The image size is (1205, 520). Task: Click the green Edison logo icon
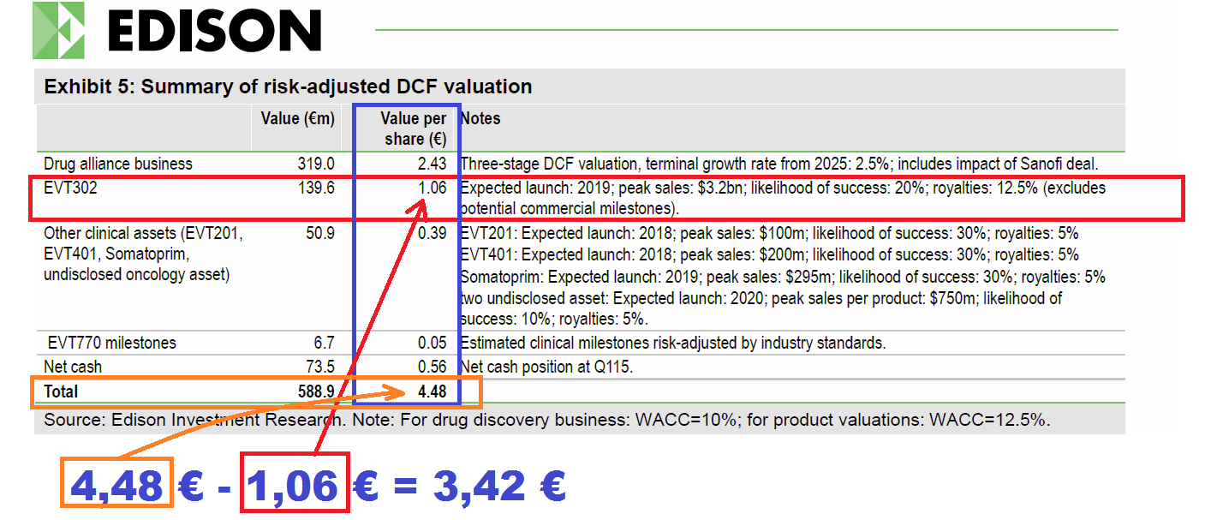tap(58, 30)
